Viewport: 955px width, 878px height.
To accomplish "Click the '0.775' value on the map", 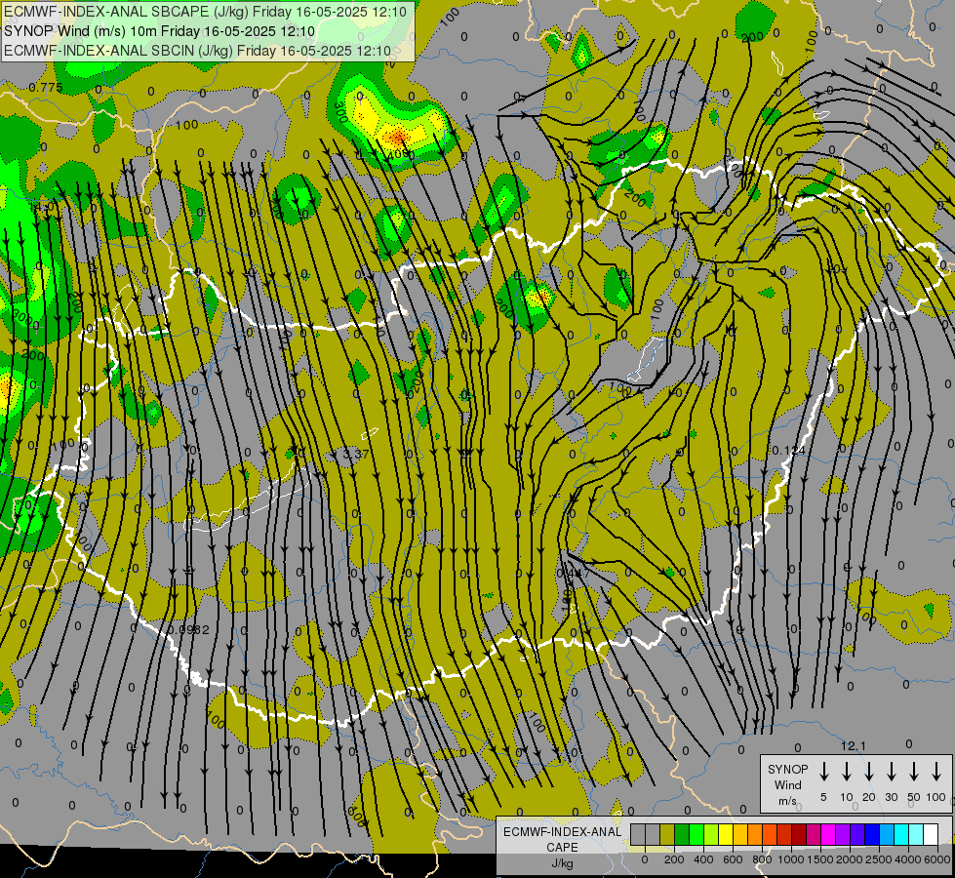I will tap(46, 88).
